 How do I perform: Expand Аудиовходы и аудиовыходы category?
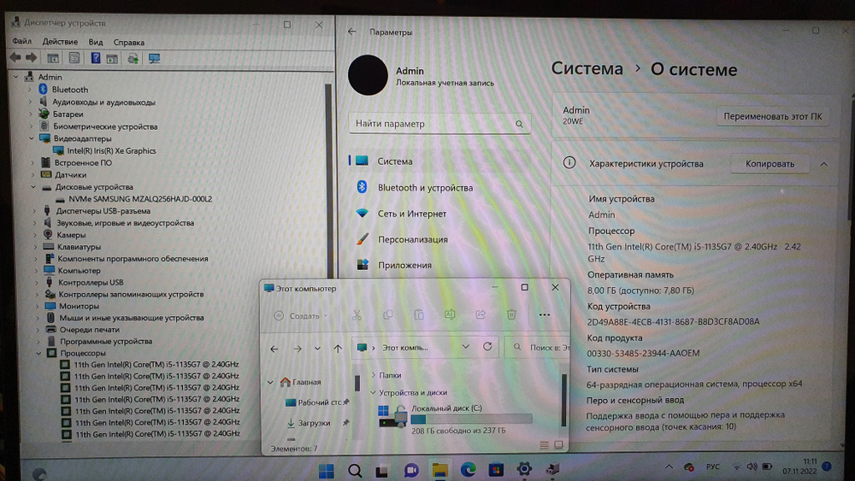click(x=31, y=102)
